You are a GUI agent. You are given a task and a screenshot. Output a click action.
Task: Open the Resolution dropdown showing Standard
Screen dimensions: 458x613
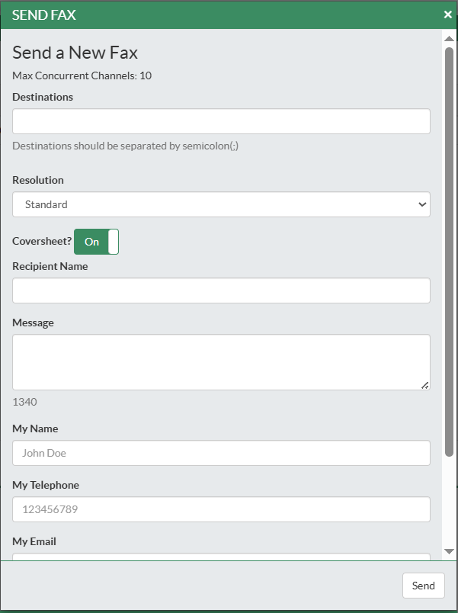(x=221, y=204)
